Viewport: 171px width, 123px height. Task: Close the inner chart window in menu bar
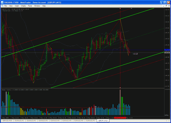point(169,6)
